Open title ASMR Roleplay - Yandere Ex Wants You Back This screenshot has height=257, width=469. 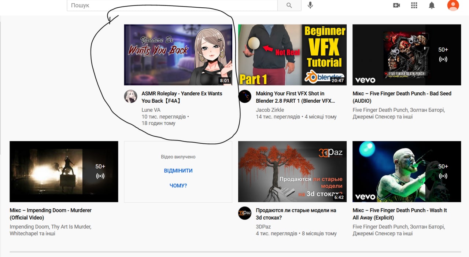[x=182, y=97]
